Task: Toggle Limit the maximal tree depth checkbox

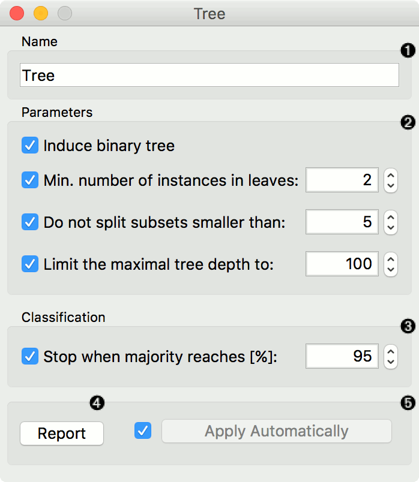Action: tap(30, 264)
